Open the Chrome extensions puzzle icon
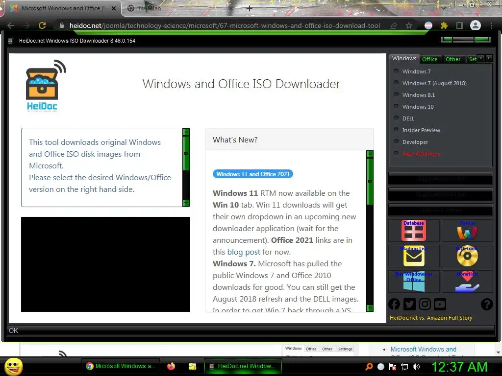This screenshot has height=376, width=502. point(444,25)
